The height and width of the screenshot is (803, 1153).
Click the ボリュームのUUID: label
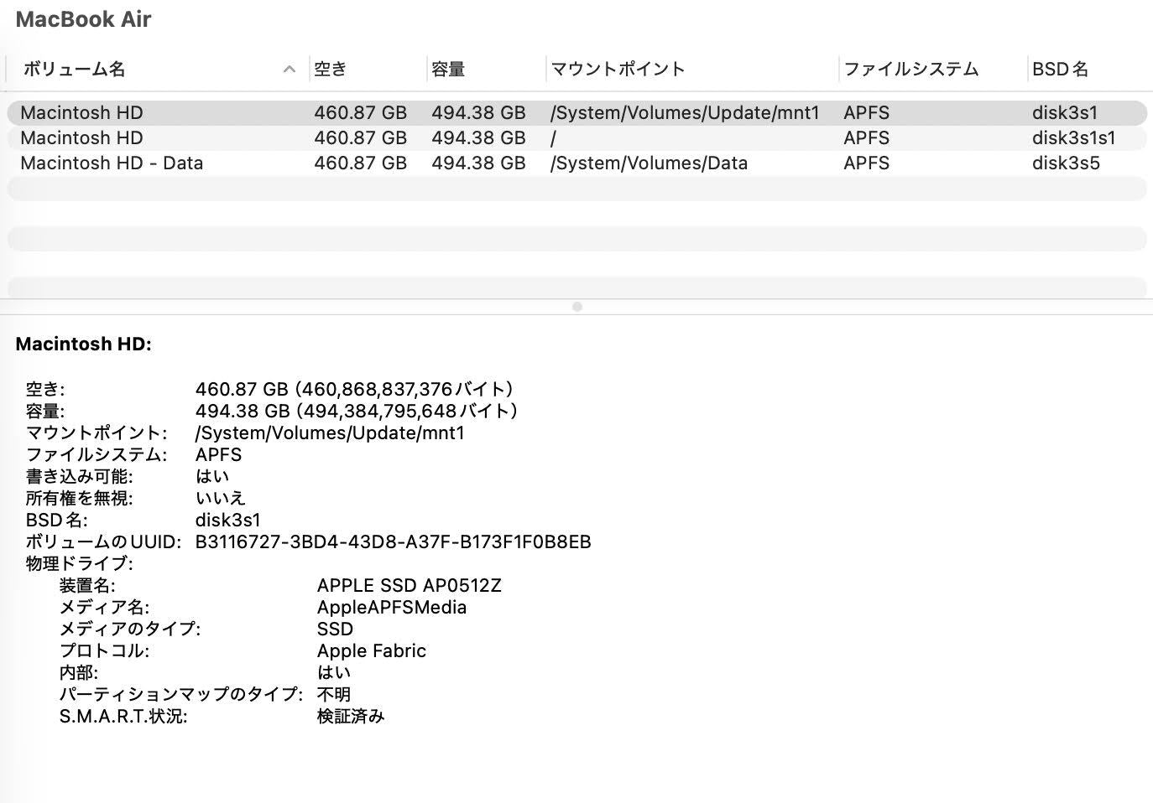(x=103, y=542)
